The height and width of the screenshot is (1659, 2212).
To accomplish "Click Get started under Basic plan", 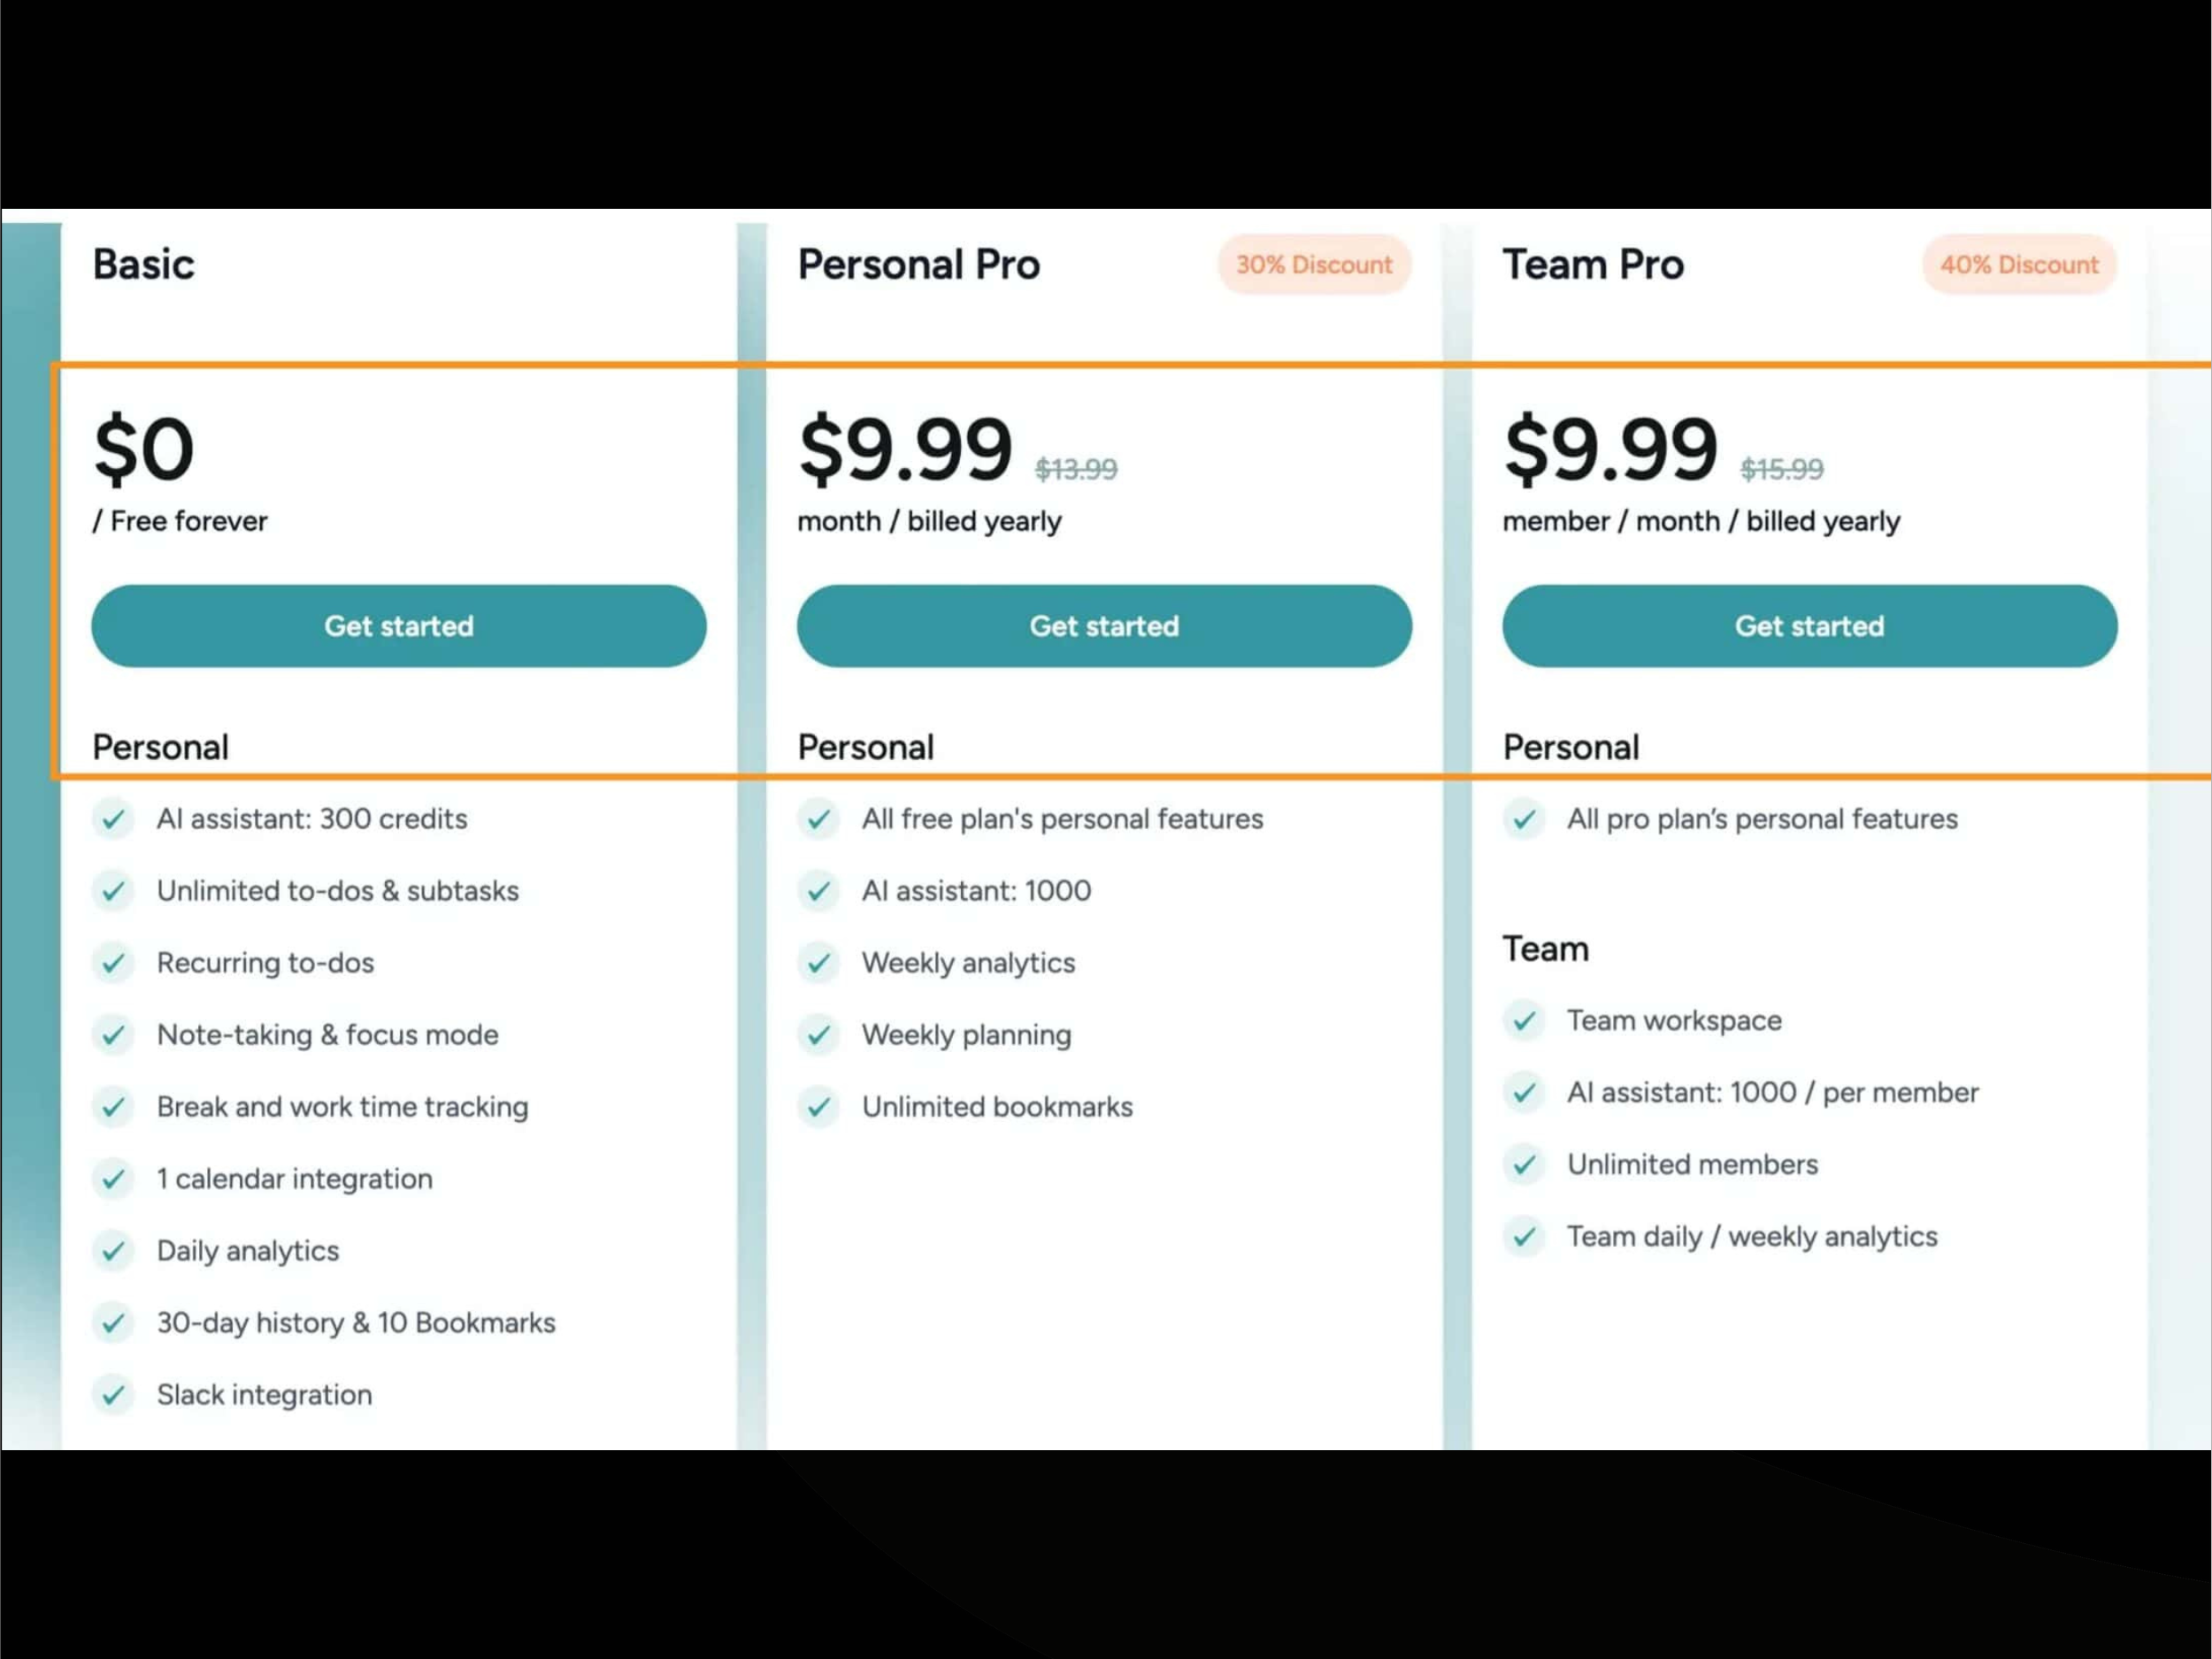I will [x=398, y=626].
